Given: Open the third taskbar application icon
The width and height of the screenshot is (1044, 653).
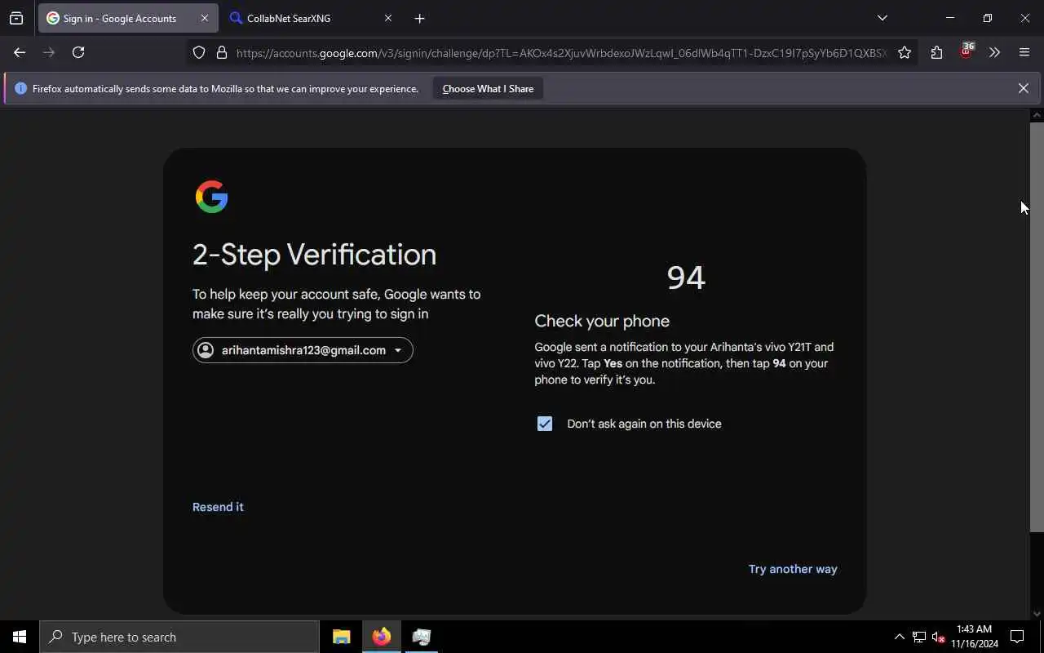Looking at the screenshot, I should coord(422,637).
